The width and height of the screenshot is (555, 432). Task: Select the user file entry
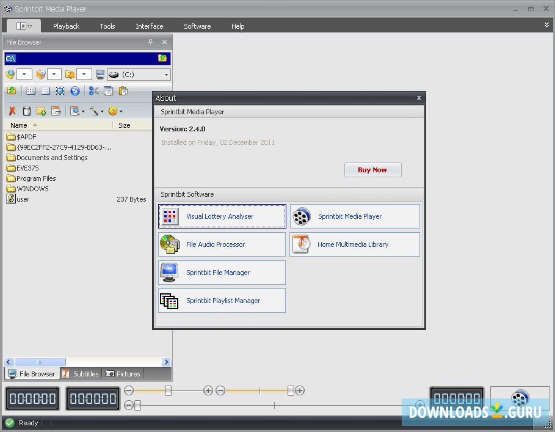[18, 199]
